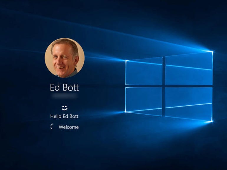
Task: Click the Windows Hello smiley face icon
Action: (x=65, y=108)
